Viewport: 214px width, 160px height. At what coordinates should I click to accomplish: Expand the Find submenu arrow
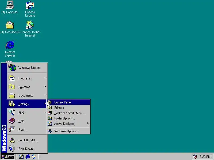(x=45, y=112)
